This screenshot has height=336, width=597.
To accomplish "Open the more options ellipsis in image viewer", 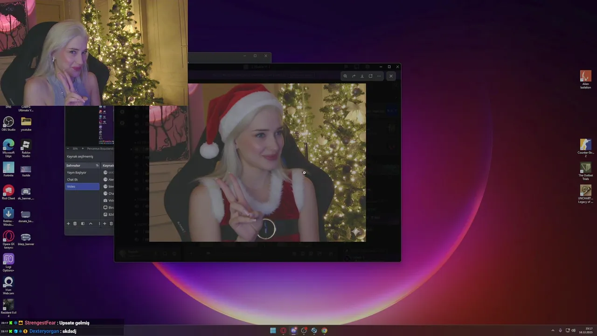I will [379, 76].
